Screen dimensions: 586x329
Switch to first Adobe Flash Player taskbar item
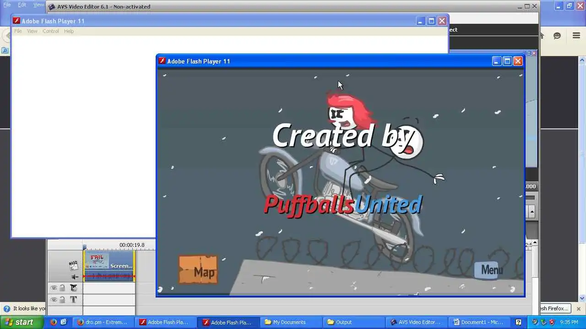(x=165, y=322)
